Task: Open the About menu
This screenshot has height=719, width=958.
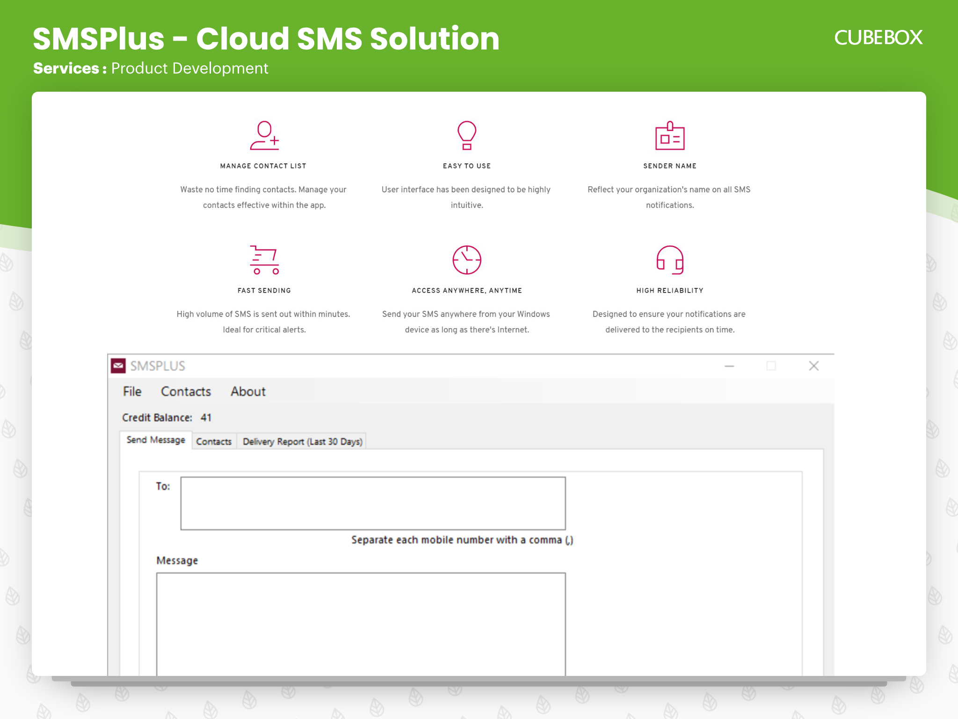Action: pos(248,391)
